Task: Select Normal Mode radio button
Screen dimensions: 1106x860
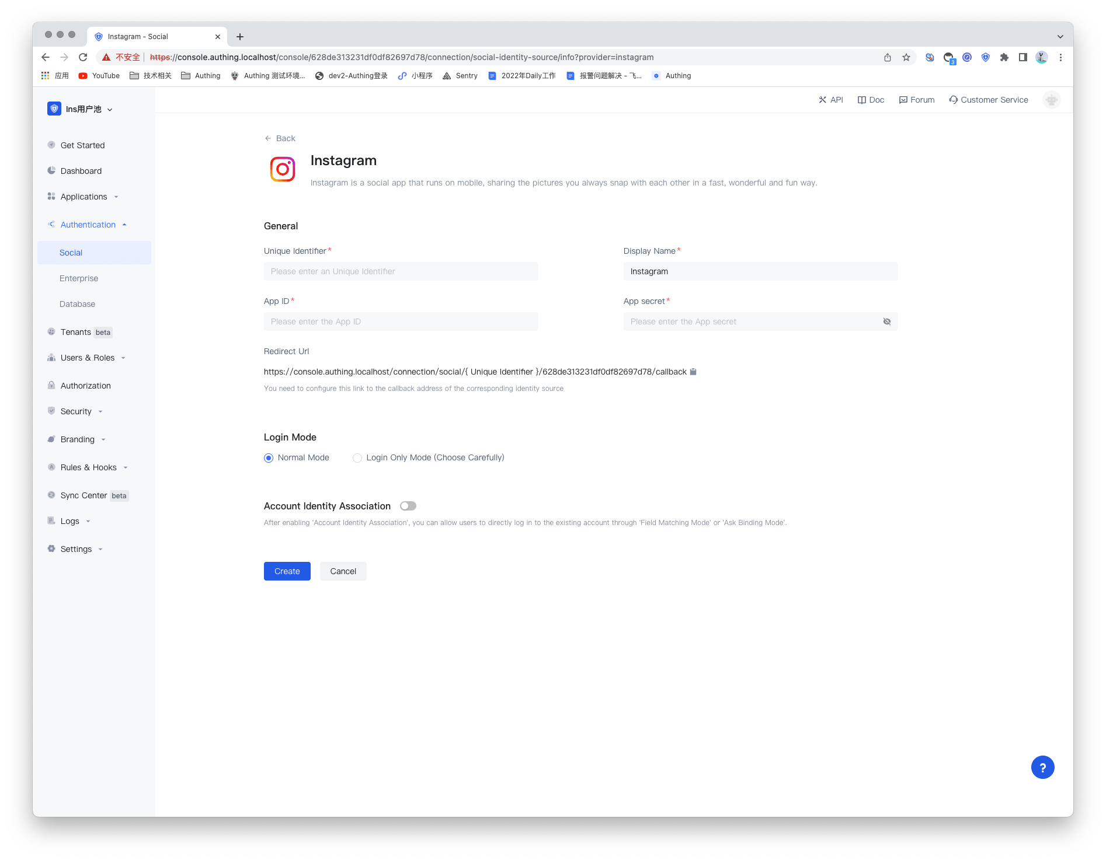Action: coord(269,458)
